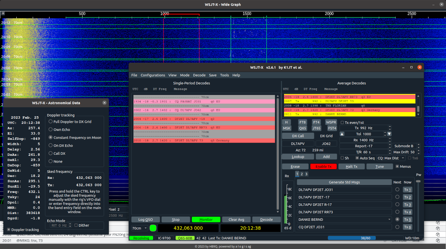Click the Log QSO button

pyautogui.click(x=145, y=220)
